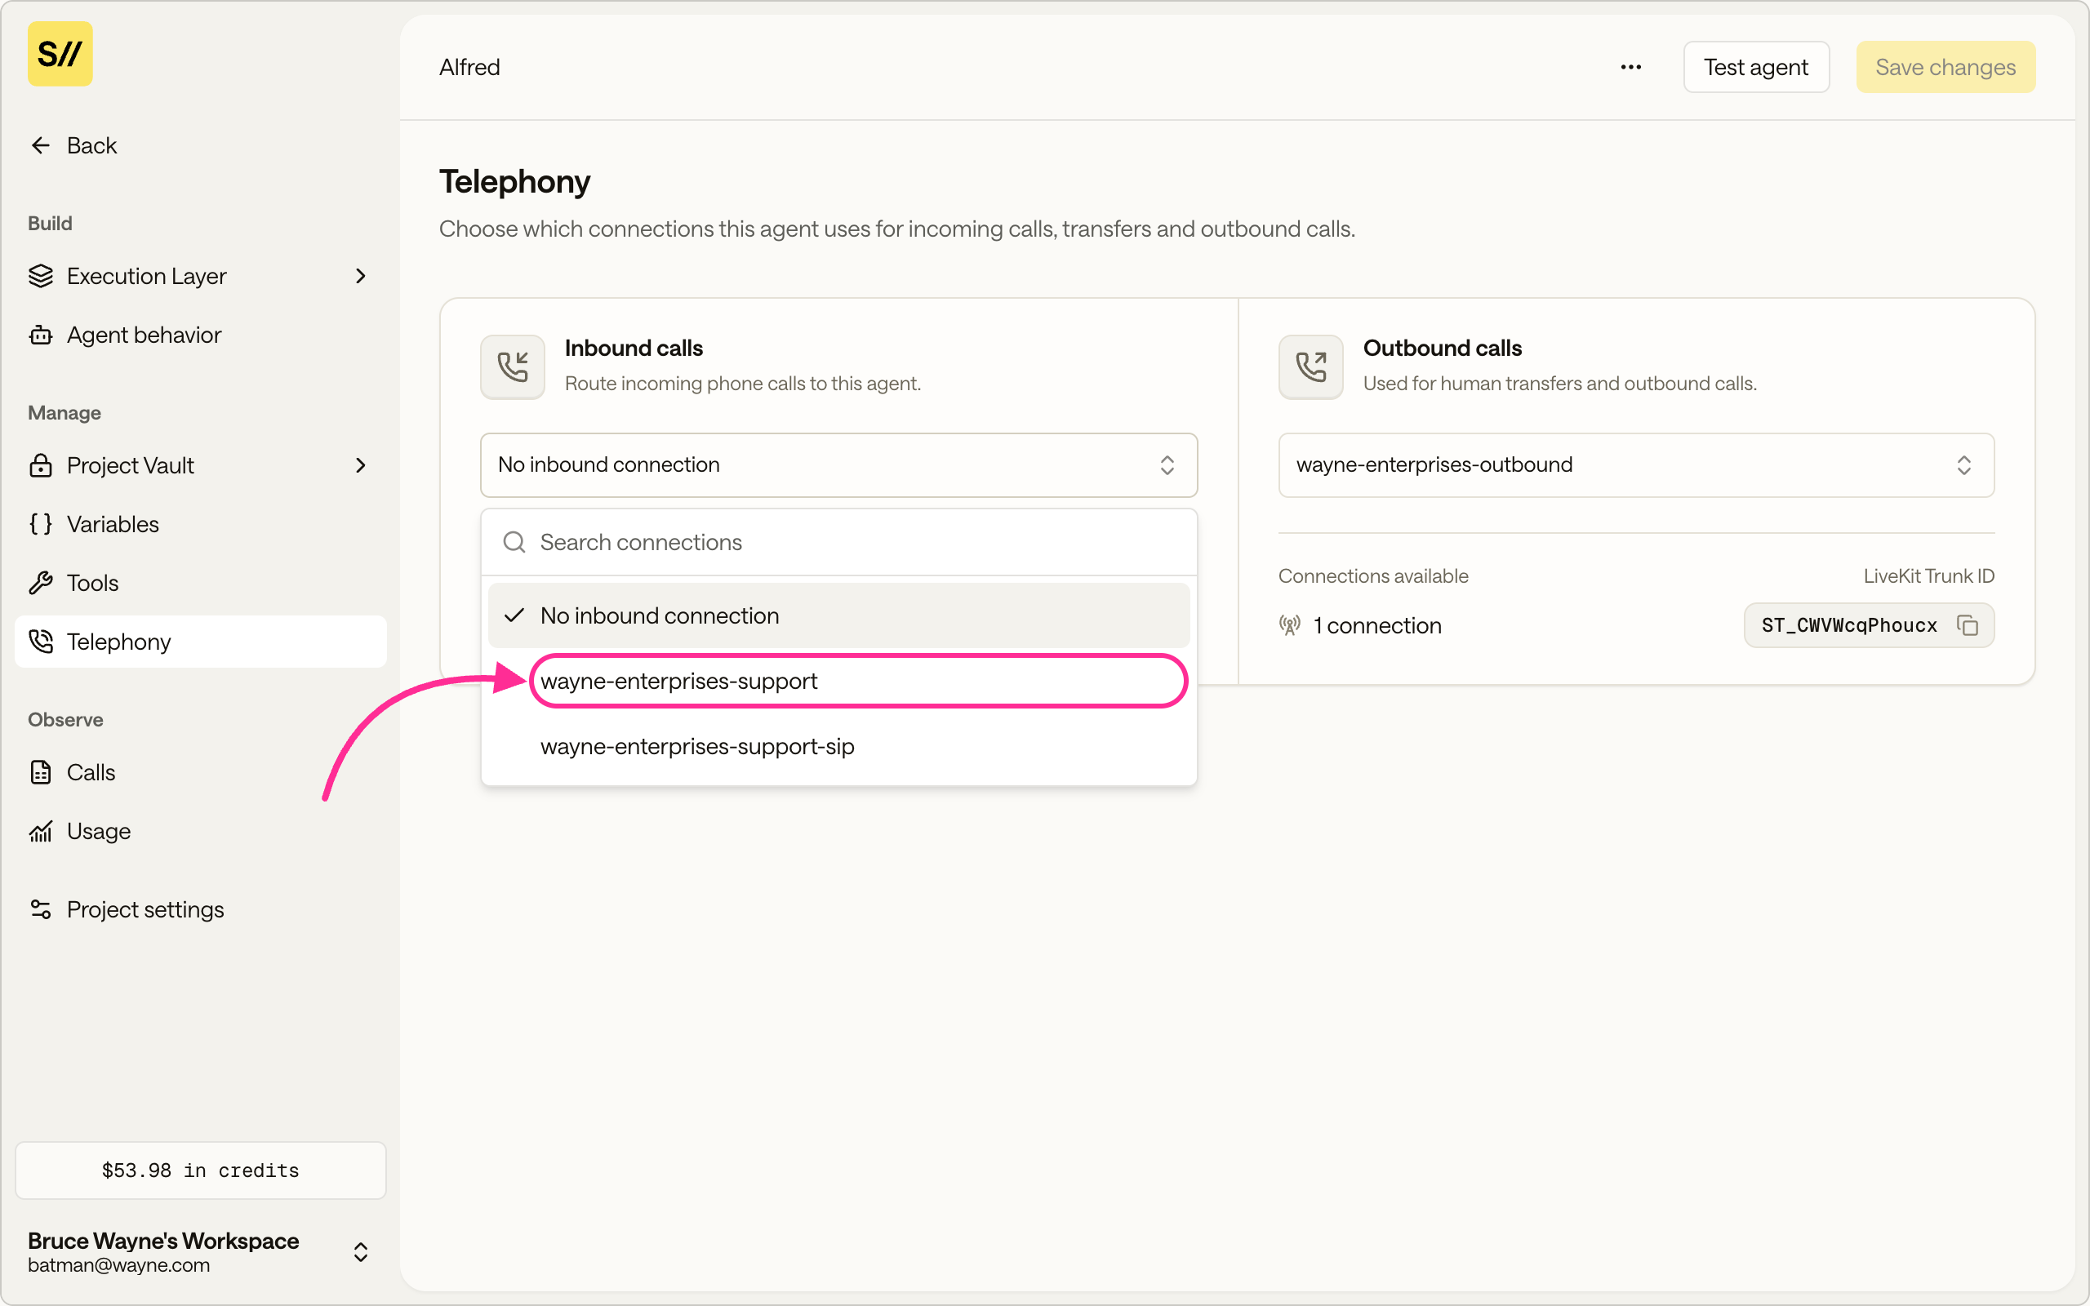Click the Alfred agent name
The height and width of the screenshot is (1306, 2090).
(x=469, y=66)
